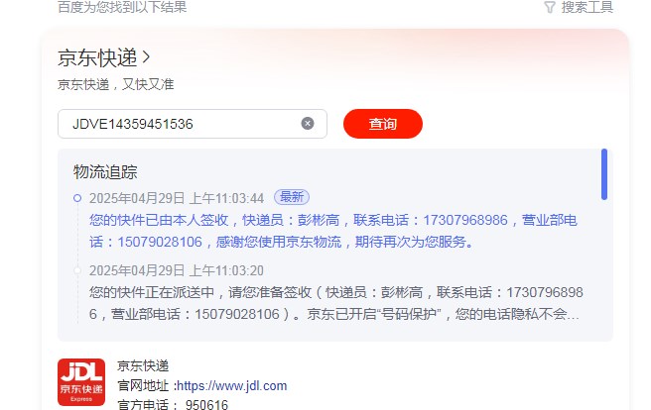Click the blue signed-for delivery message
The height and width of the screenshot is (410, 651).
pos(333,231)
